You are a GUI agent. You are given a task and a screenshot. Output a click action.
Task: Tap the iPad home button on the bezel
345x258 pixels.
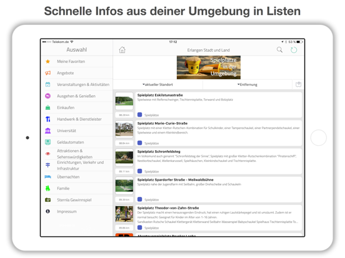[x=318, y=138]
